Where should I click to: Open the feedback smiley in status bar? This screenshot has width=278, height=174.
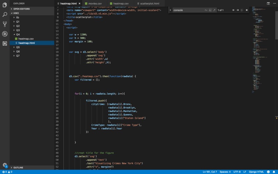(268, 172)
